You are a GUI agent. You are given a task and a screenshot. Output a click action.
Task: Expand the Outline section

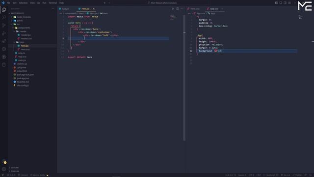[x=15, y=168]
